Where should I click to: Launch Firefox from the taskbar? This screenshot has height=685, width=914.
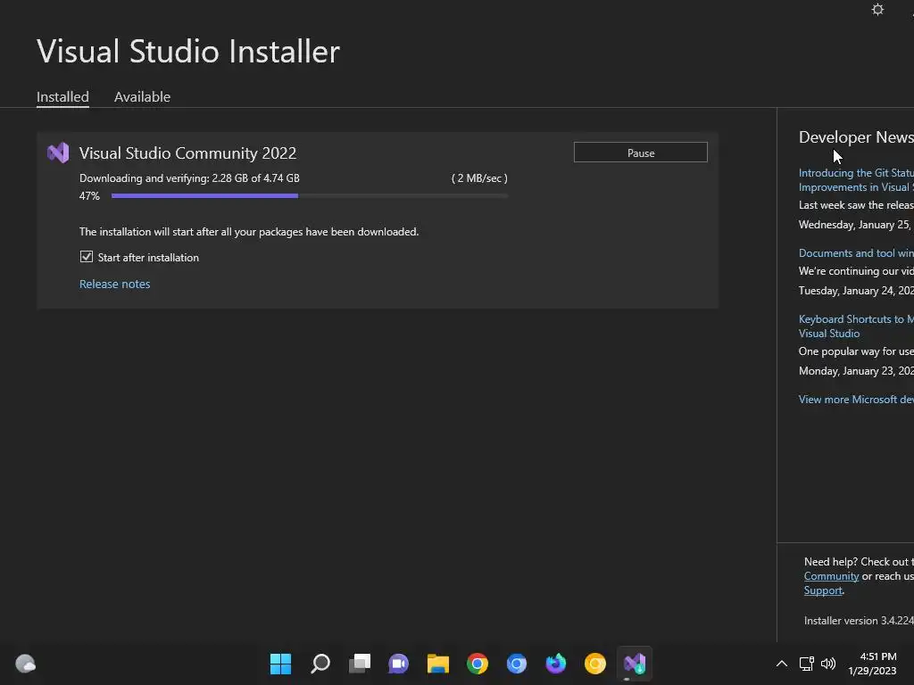click(x=555, y=664)
